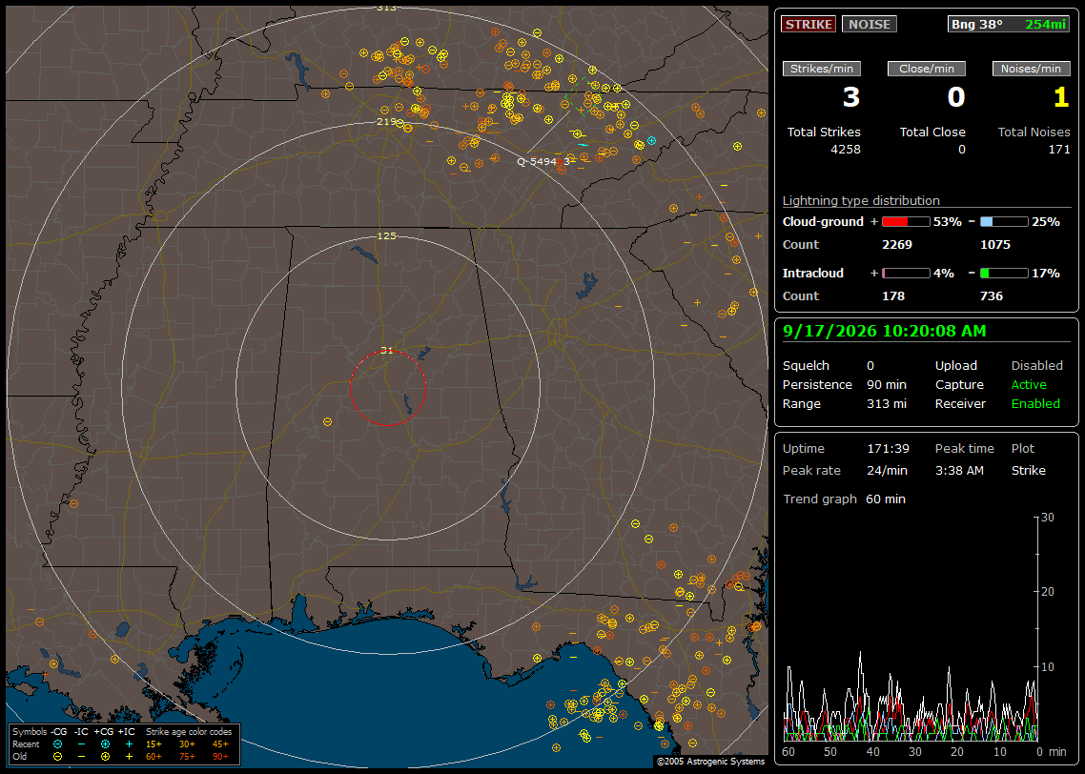The image size is (1085, 774).
Task: Click the cyan recent strike marker on map
Action: click(x=651, y=141)
